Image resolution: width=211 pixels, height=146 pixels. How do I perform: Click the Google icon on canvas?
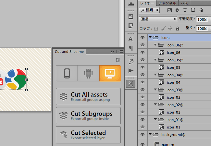point(16,79)
